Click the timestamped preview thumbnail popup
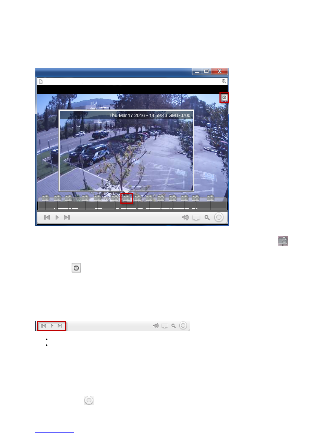 pos(126,150)
